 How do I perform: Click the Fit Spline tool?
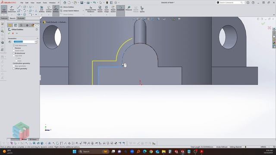pos(142,9)
